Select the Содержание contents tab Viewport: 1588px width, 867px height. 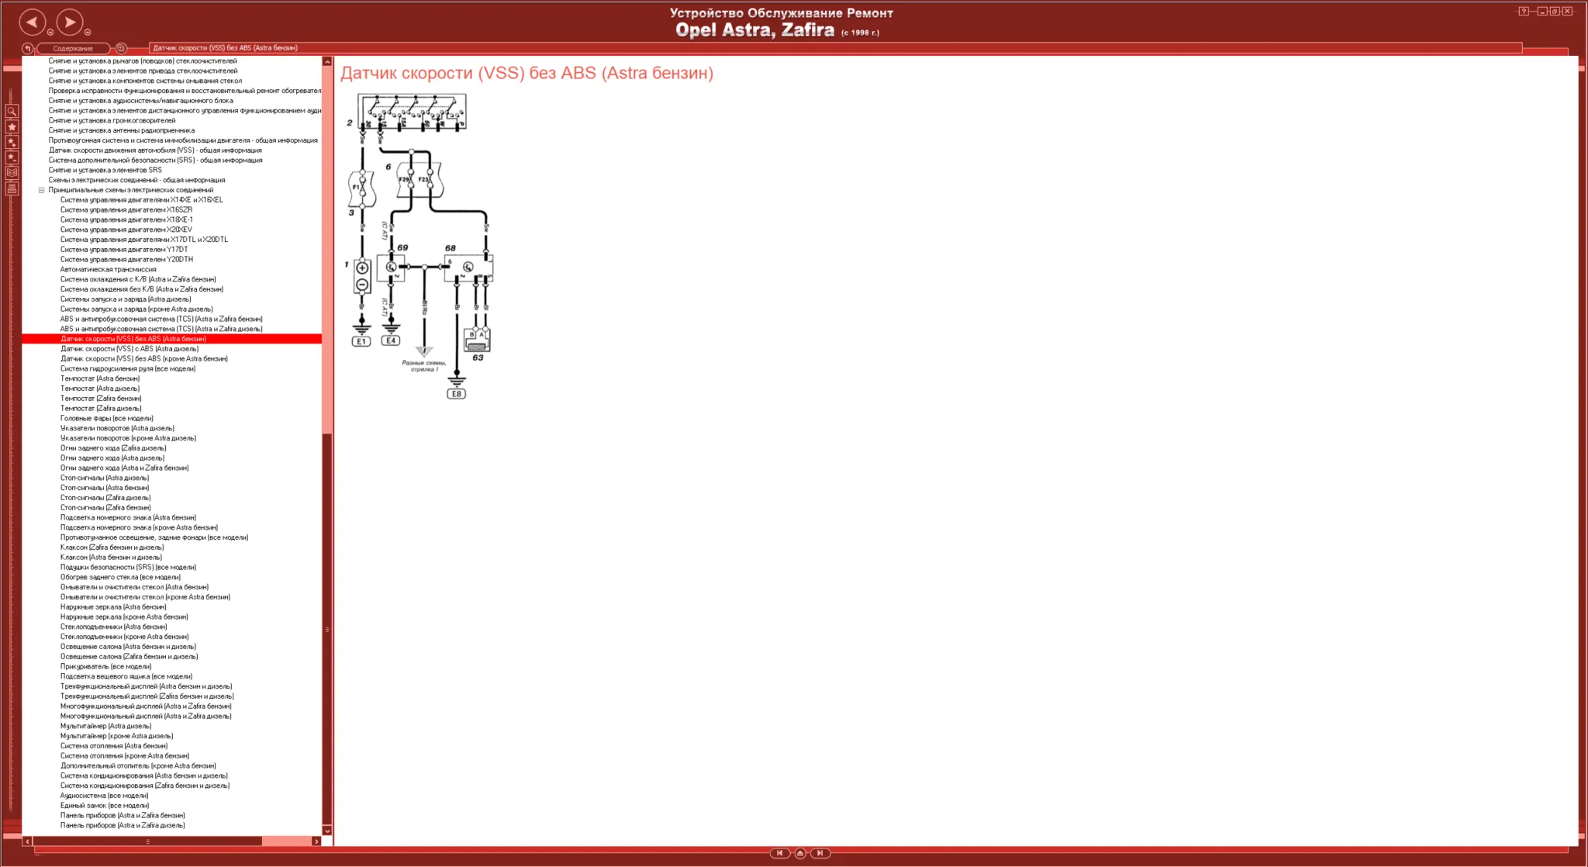(x=73, y=48)
